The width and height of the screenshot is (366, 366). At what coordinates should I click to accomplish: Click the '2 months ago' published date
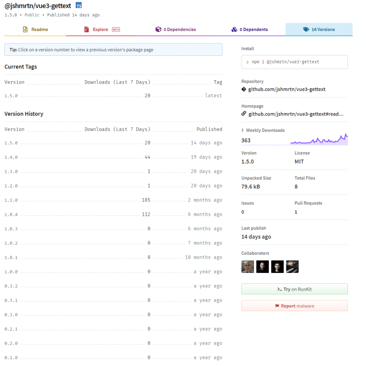pos(205,200)
